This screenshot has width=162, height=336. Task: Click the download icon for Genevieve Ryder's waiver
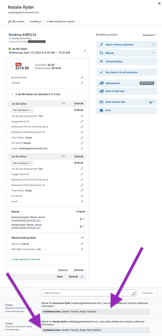pos(81,219)
